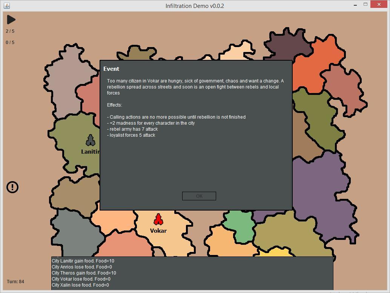The height and width of the screenshot is (293, 390).
Task: Click the "0 / 5" counter
Action: point(10,43)
